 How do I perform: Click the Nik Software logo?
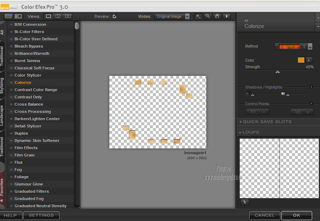click(9, 7)
